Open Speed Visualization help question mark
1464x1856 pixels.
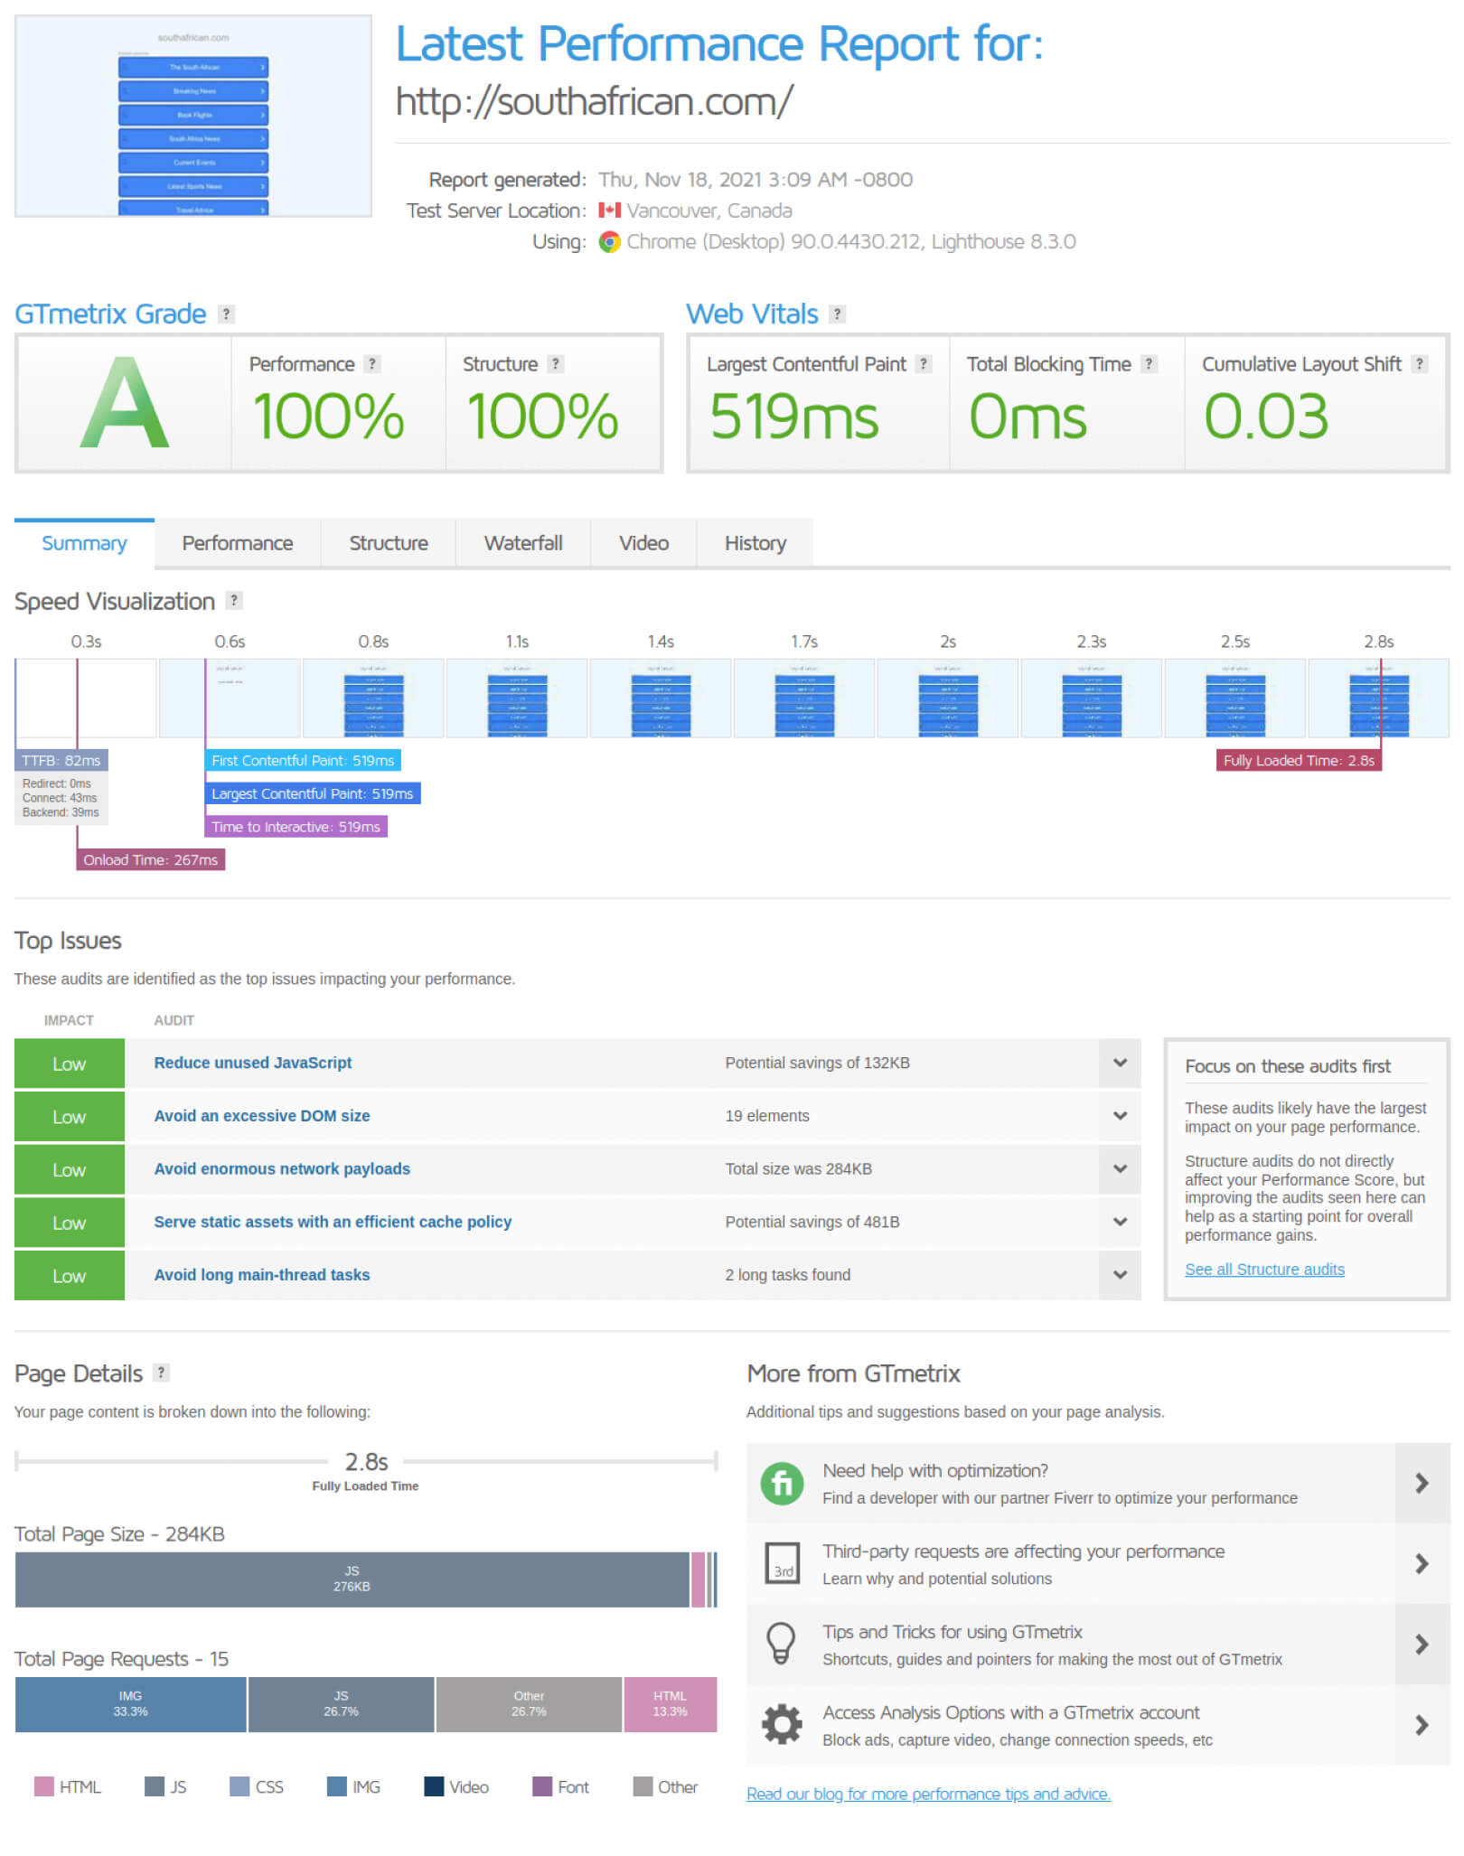click(x=235, y=600)
